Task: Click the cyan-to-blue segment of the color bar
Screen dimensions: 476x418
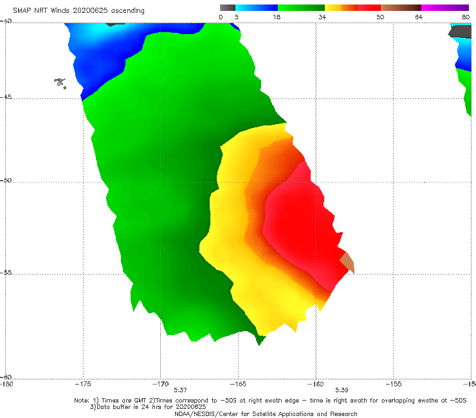Action: click(257, 8)
